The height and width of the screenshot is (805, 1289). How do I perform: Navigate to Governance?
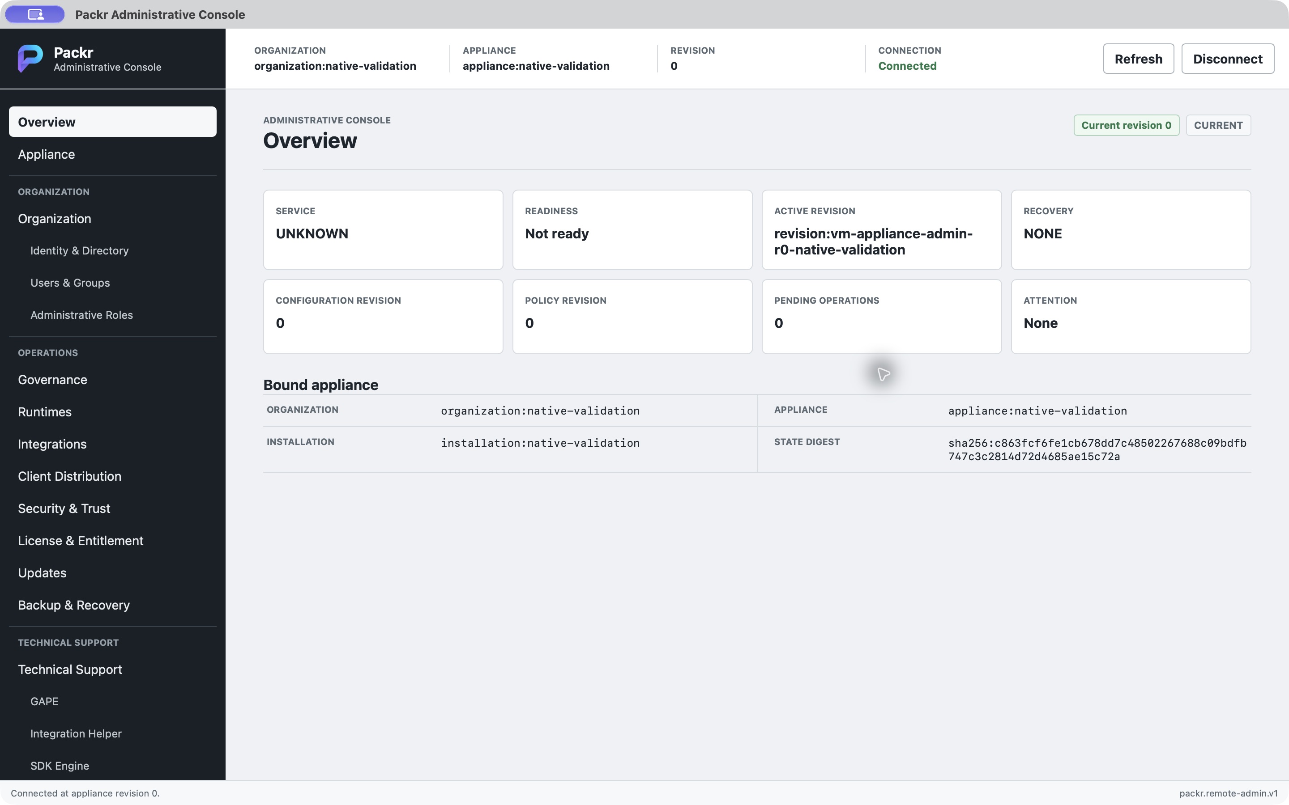[112, 380]
